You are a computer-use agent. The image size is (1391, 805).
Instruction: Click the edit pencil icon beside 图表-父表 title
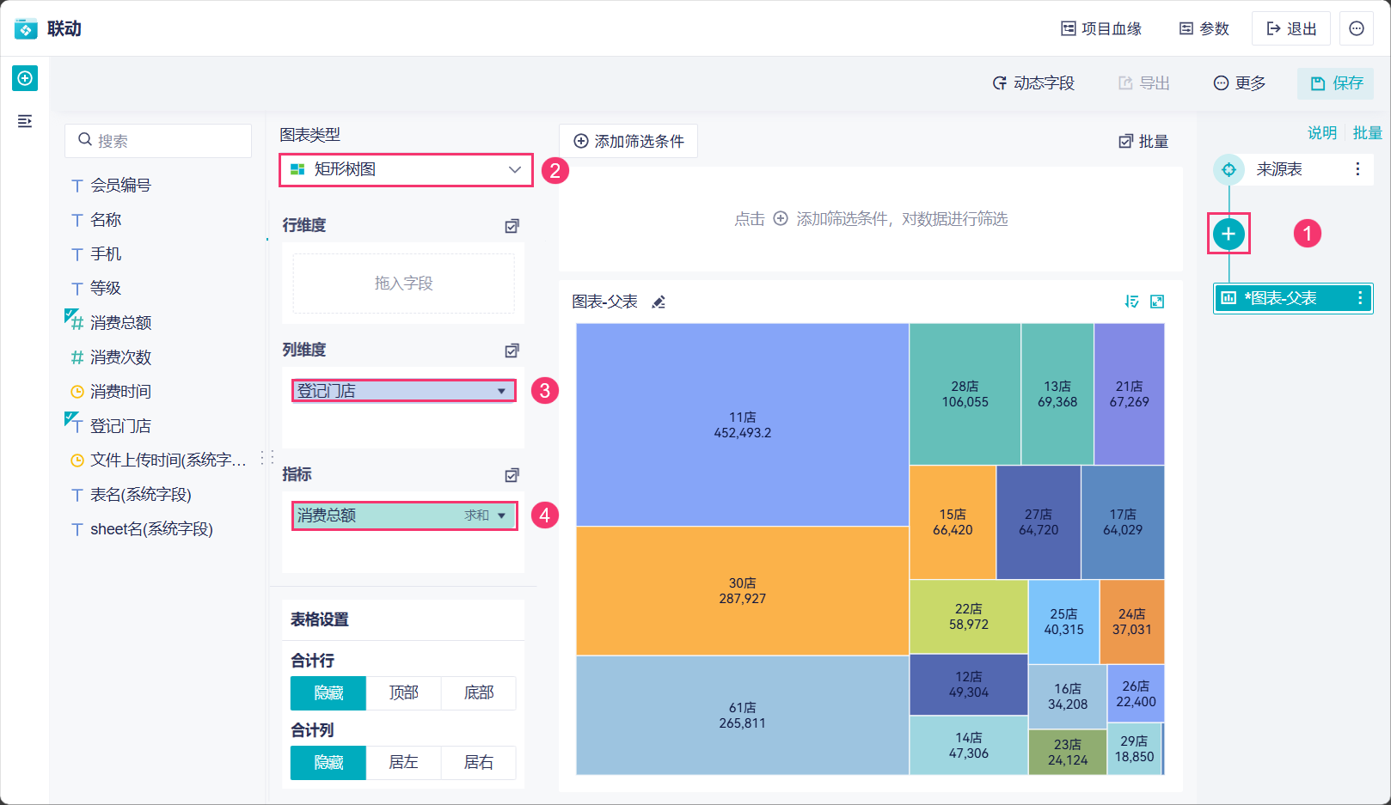659,302
